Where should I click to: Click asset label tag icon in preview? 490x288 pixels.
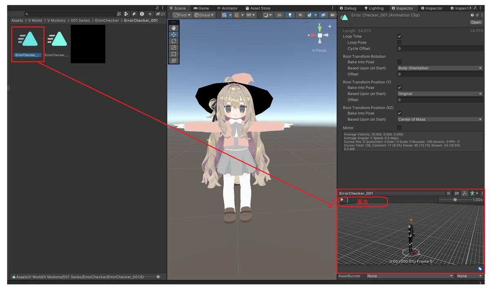(x=480, y=269)
